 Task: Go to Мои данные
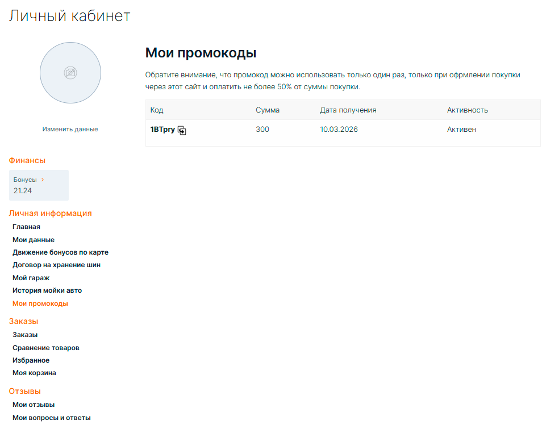(34, 240)
